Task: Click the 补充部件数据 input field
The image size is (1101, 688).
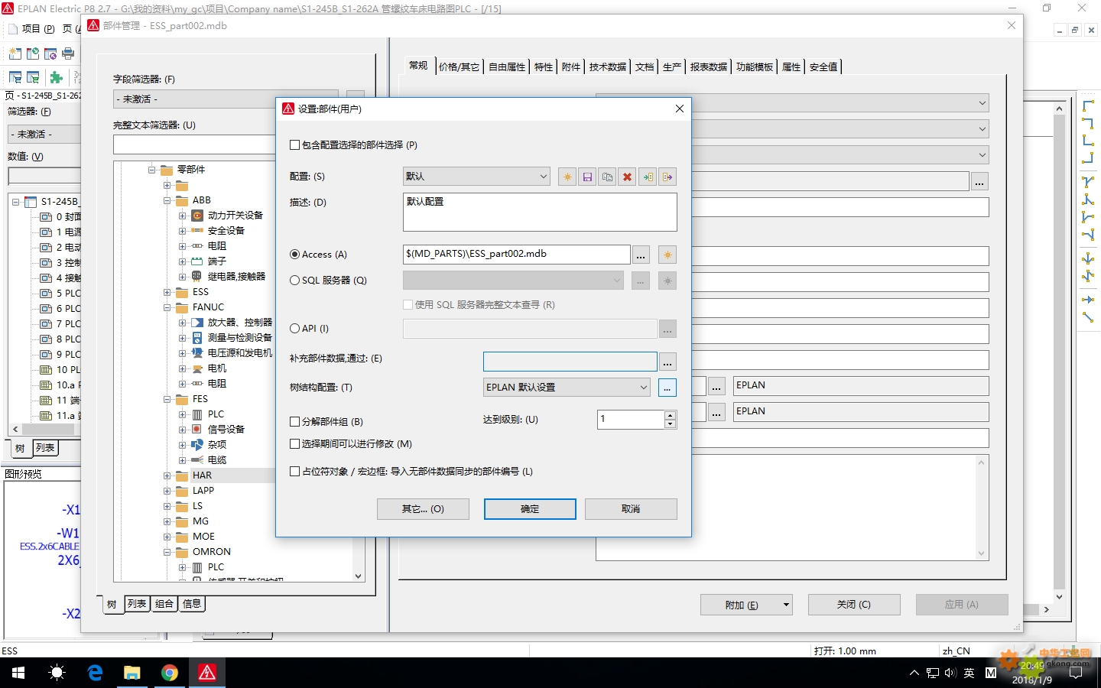Action: [570, 362]
